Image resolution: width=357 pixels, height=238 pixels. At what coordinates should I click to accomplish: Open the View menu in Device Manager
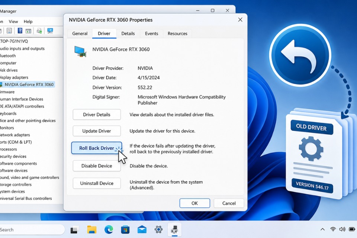13,22
